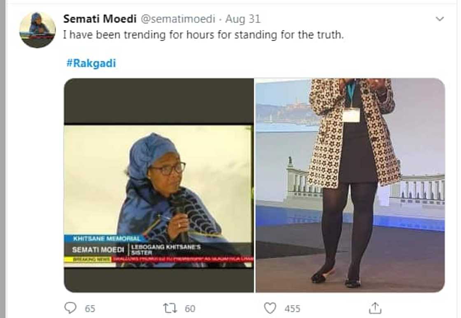The width and height of the screenshot is (461, 318).
Task: Click the like count 455
Action: (x=292, y=309)
